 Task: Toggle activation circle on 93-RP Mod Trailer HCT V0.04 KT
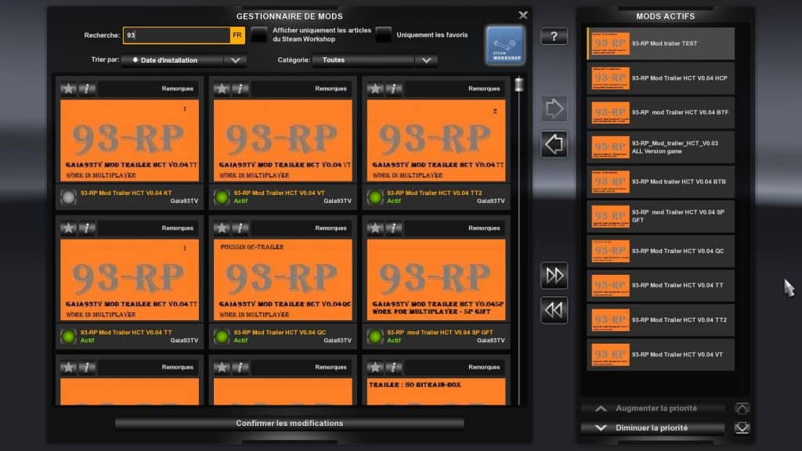pyautogui.click(x=67, y=197)
